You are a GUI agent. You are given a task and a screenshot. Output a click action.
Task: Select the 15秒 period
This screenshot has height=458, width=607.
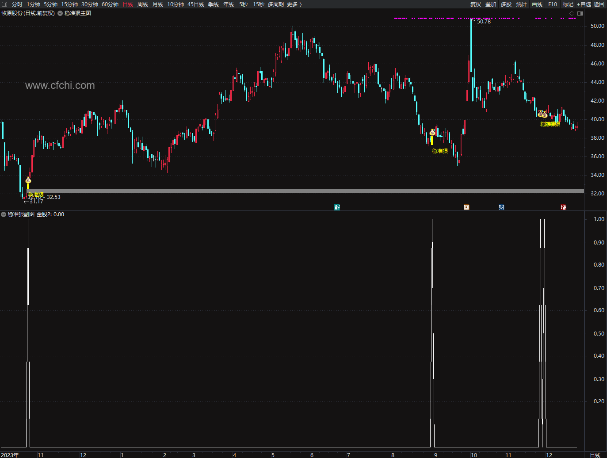click(x=259, y=4)
